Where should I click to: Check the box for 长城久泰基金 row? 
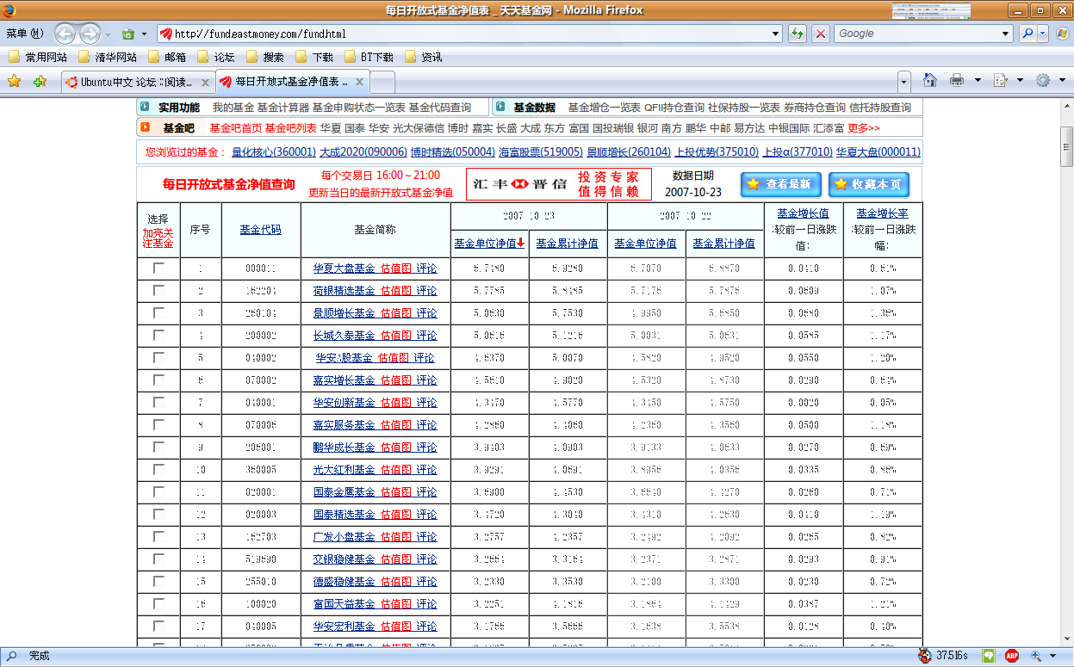158,335
